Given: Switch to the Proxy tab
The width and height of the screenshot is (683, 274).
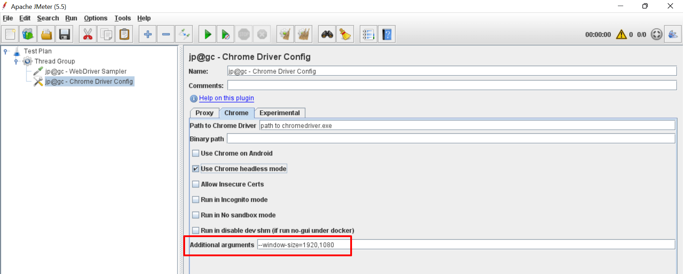Looking at the screenshot, I should (204, 113).
